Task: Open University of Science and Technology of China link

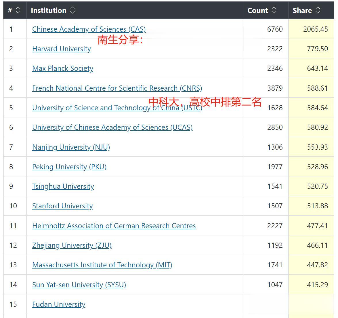Action: (x=117, y=108)
